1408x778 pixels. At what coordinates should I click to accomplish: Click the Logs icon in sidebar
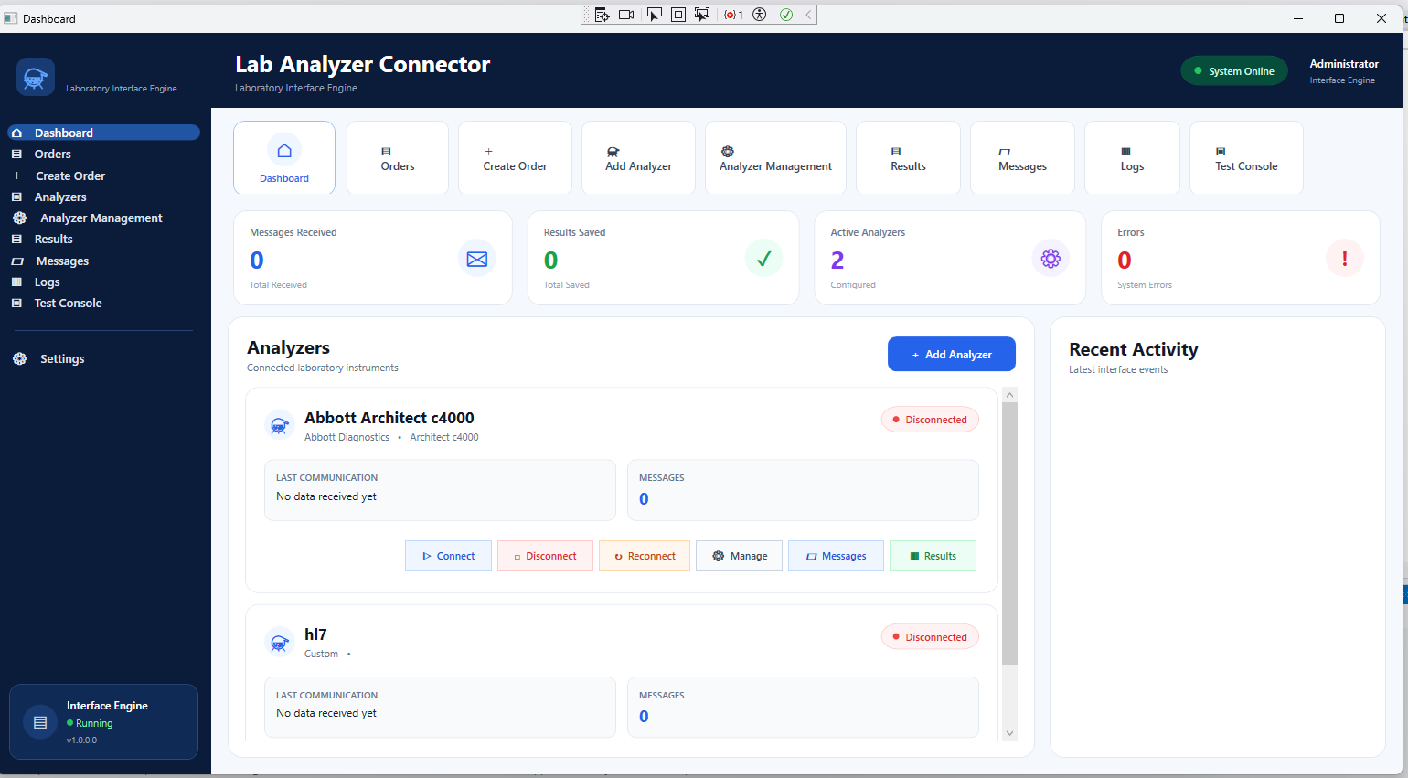pos(16,282)
